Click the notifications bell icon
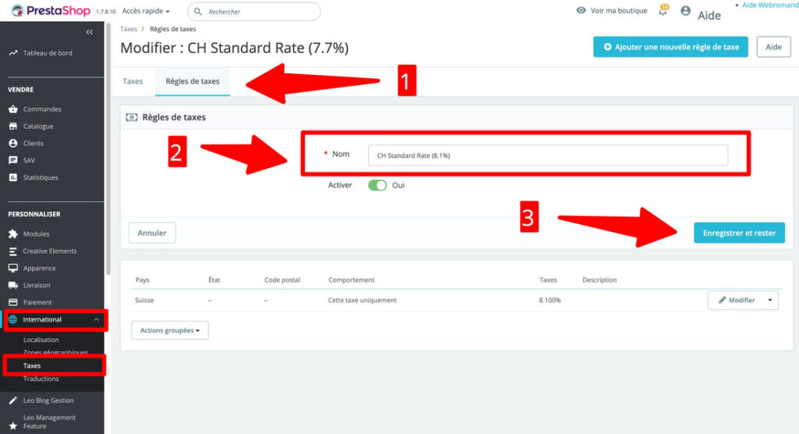This screenshot has width=799, height=434. click(x=662, y=11)
